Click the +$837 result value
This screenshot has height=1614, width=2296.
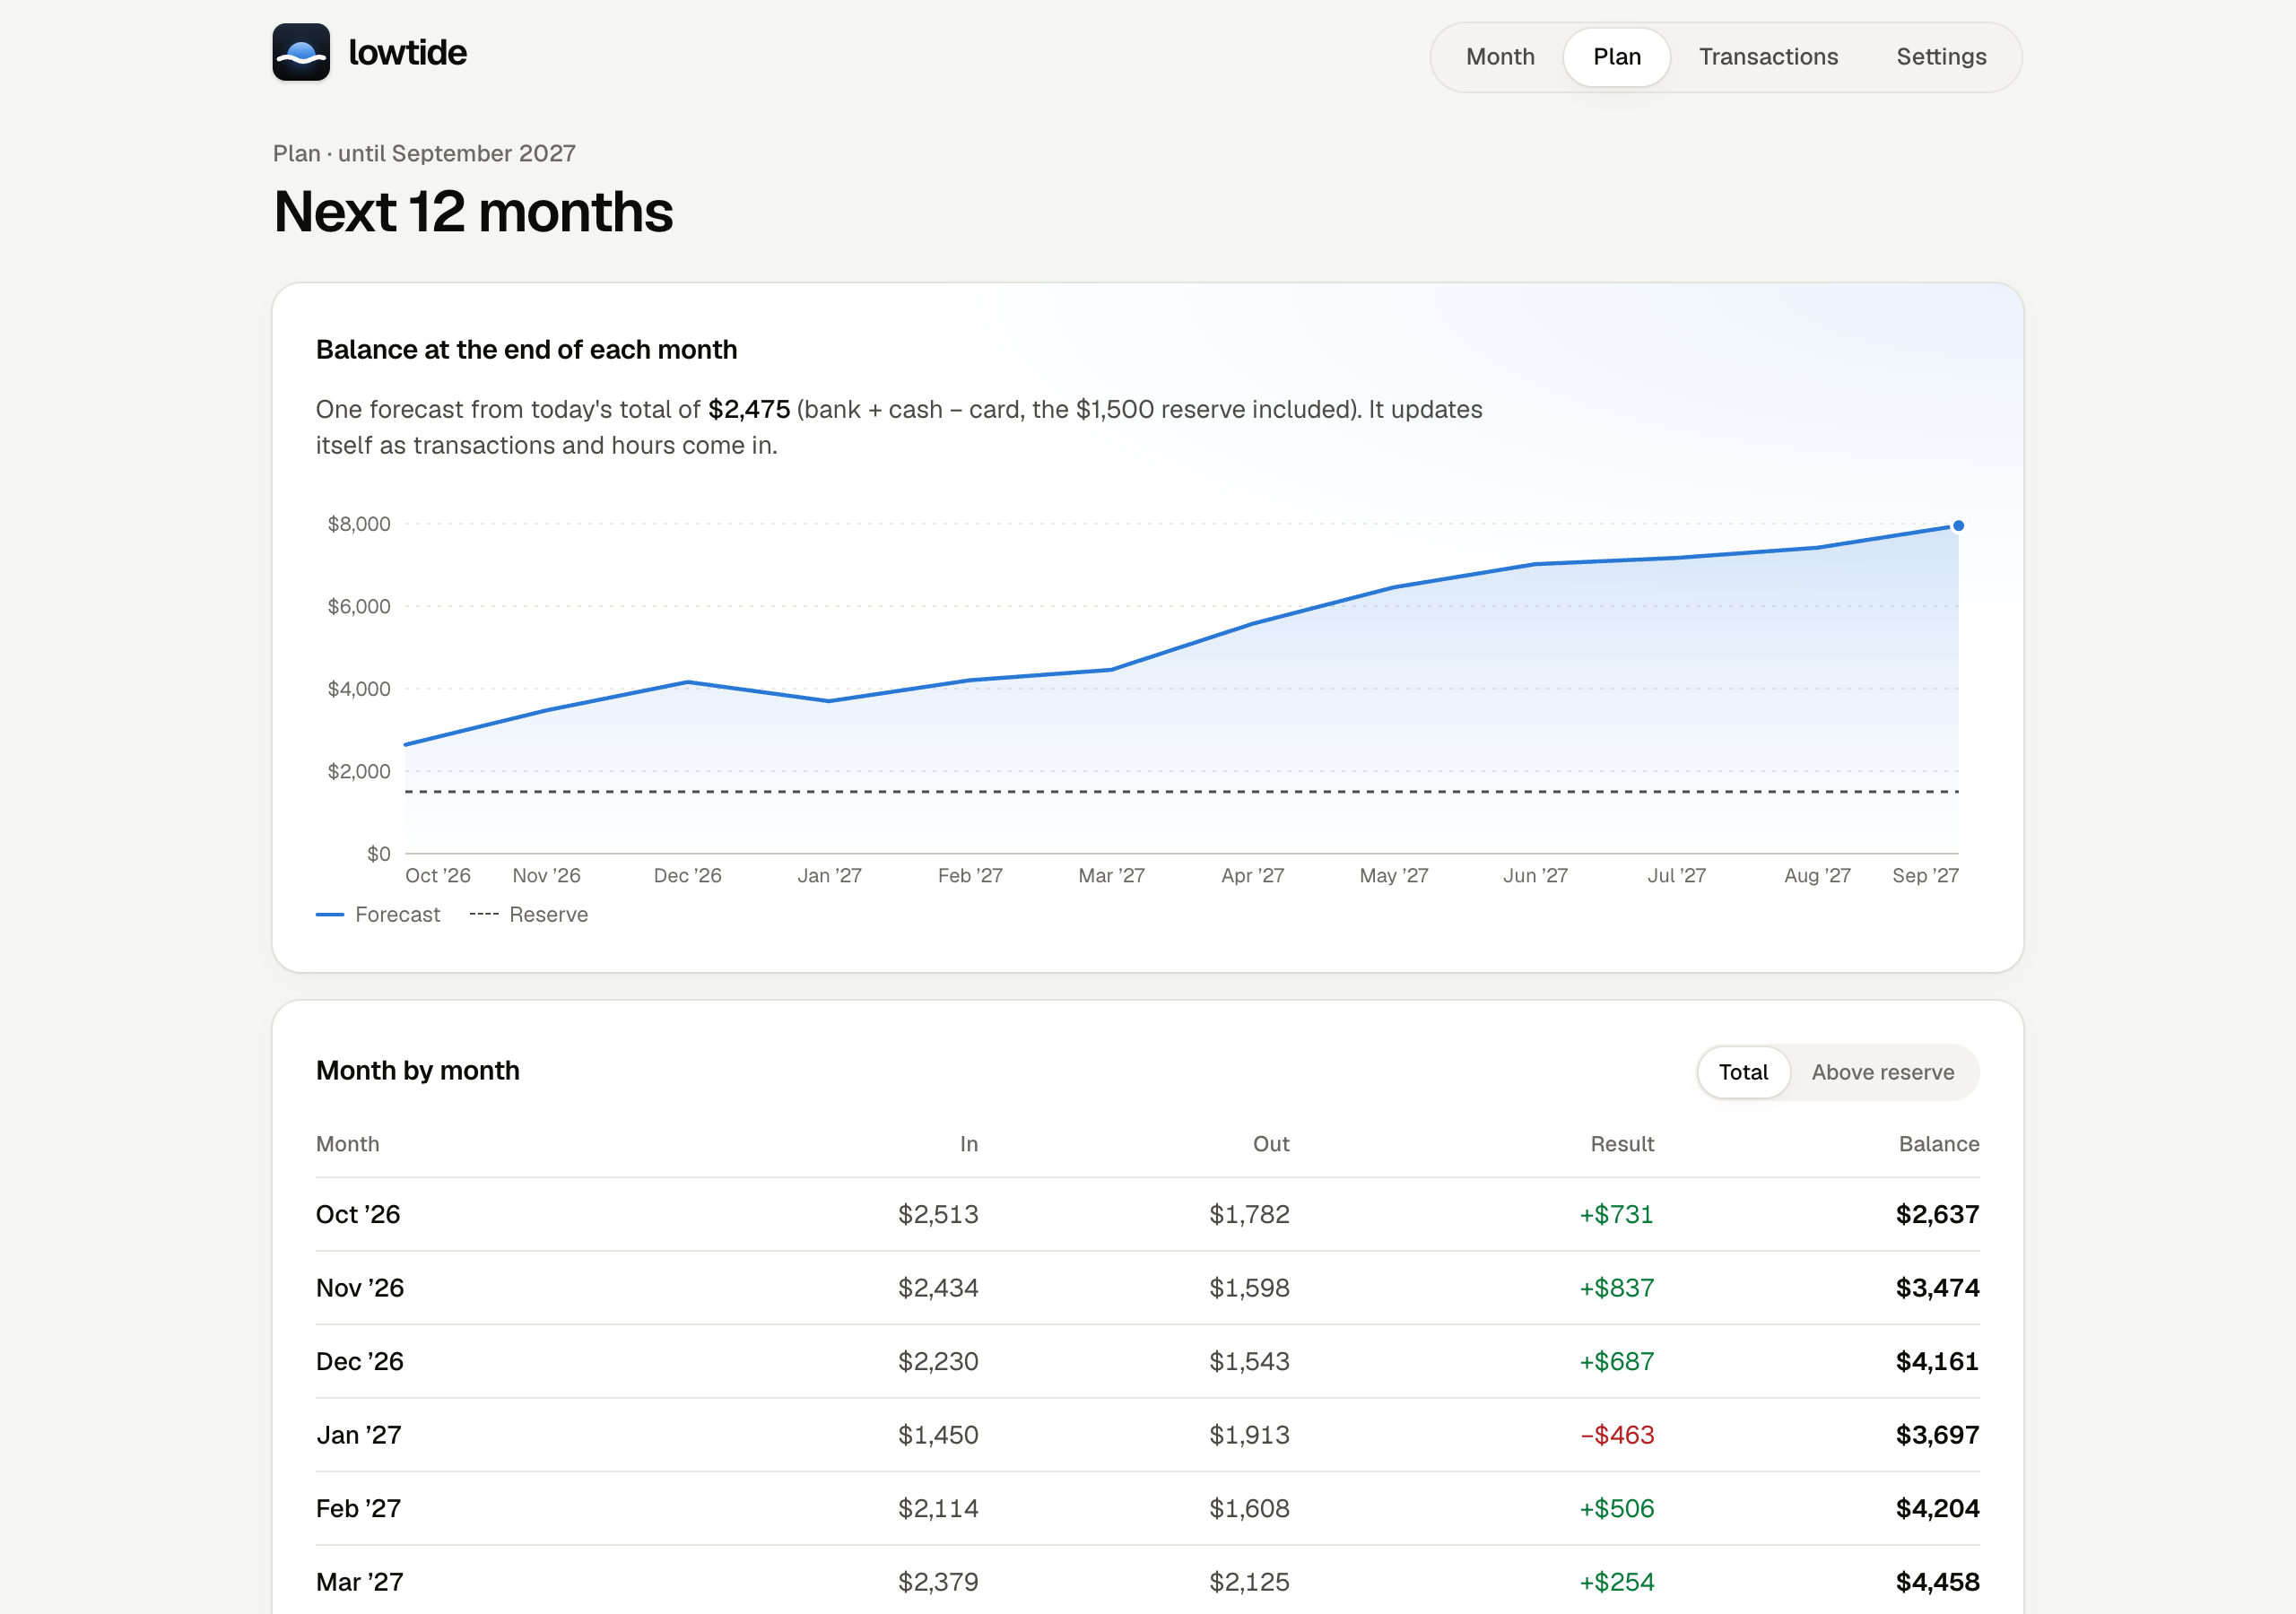point(1617,1288)
